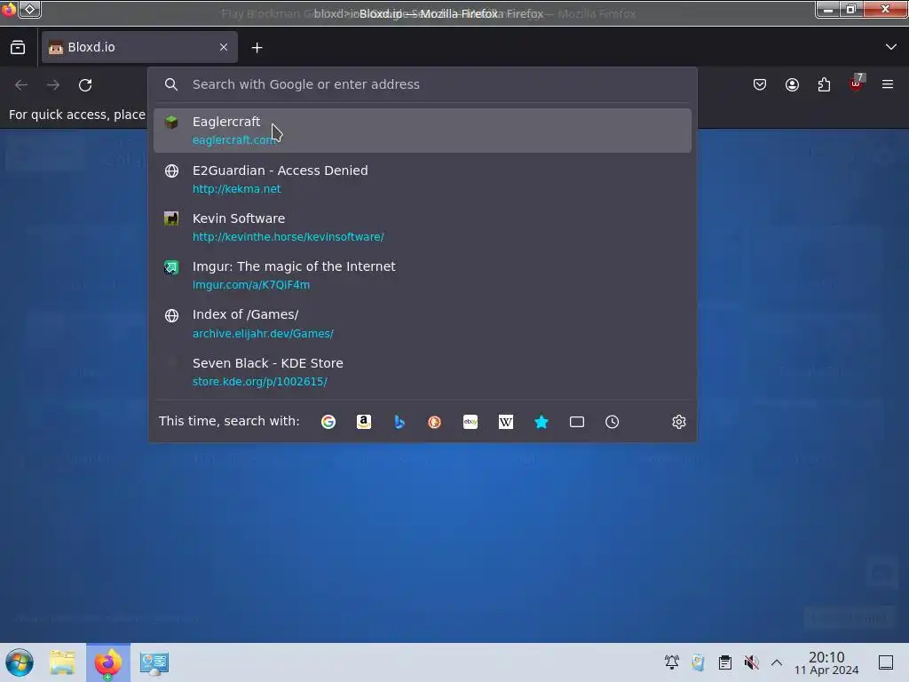Screen dimensions: 909x682
Task: Click the window menu icon in titlebar
Action: point(9,10)
